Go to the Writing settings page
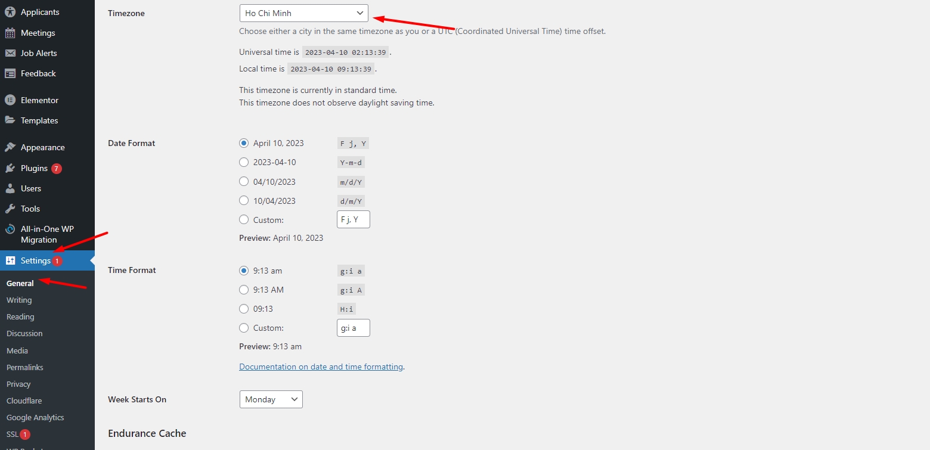The width and height of the screenshot is (930, 450). coord(19,300)
